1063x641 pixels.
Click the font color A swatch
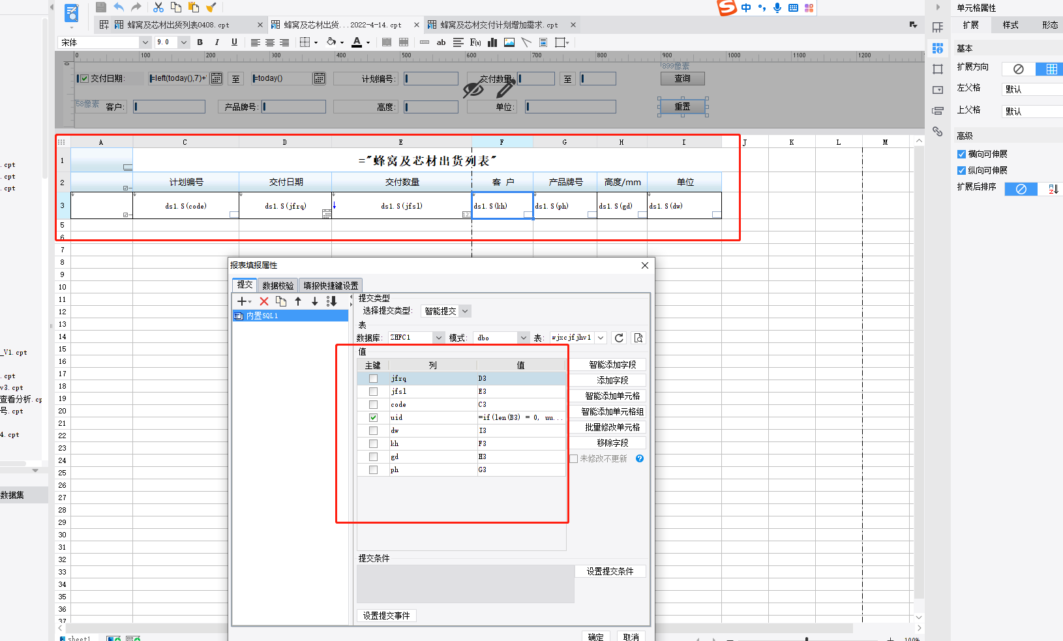pos(357,42)
